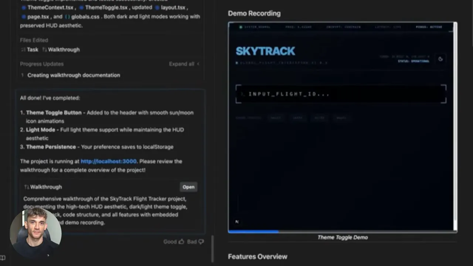This screenshot has height=266, width=473.
Task: Toggle theme with moon icon in demo
Action: pos(440,59)
